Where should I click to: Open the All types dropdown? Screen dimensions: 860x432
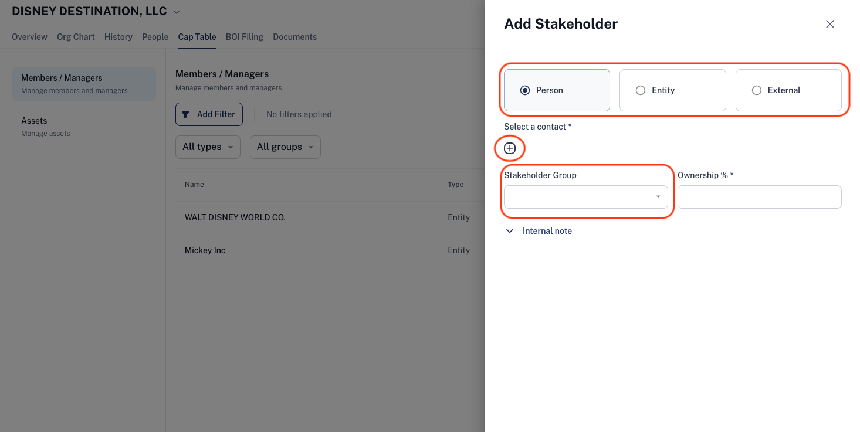coord(208,147)
